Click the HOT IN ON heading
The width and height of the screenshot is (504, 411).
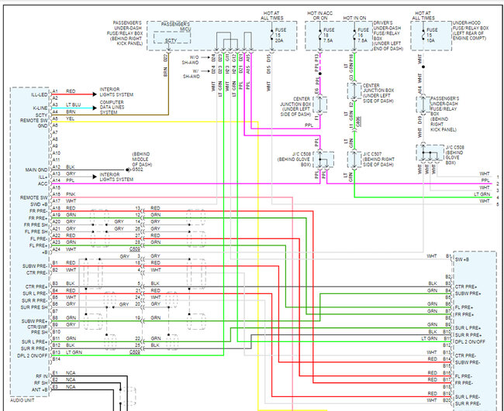pyautogui.click(x=354, y=18)
